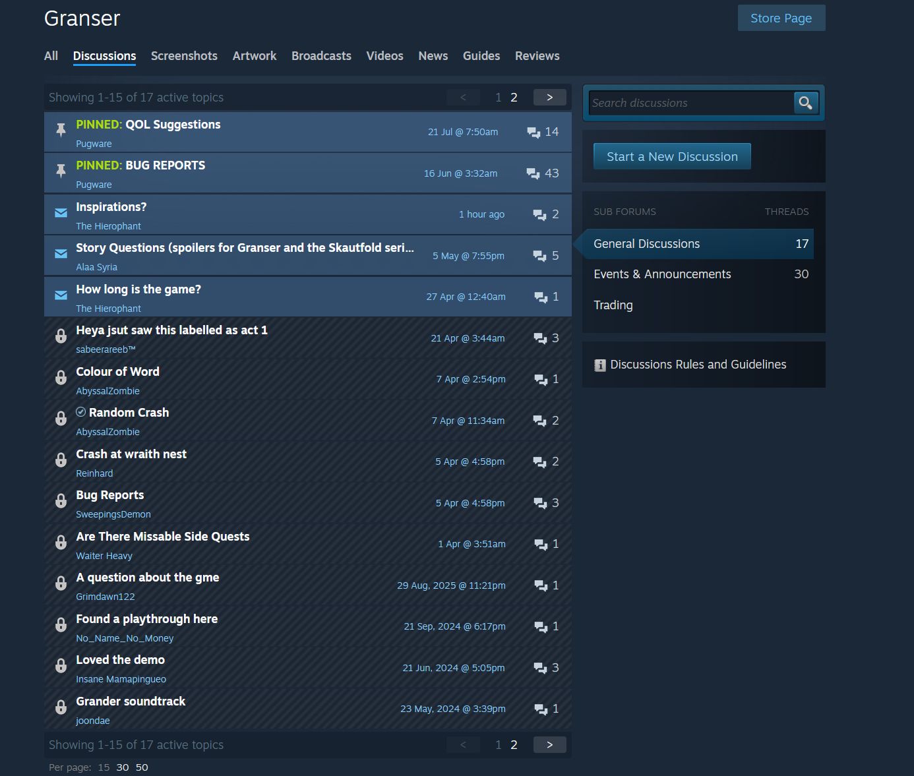This screenshot has height=776, width=914.
Task: Click reply bubble icon for Loved the demo
Action: pyautogui.click(x=540, y=668)
